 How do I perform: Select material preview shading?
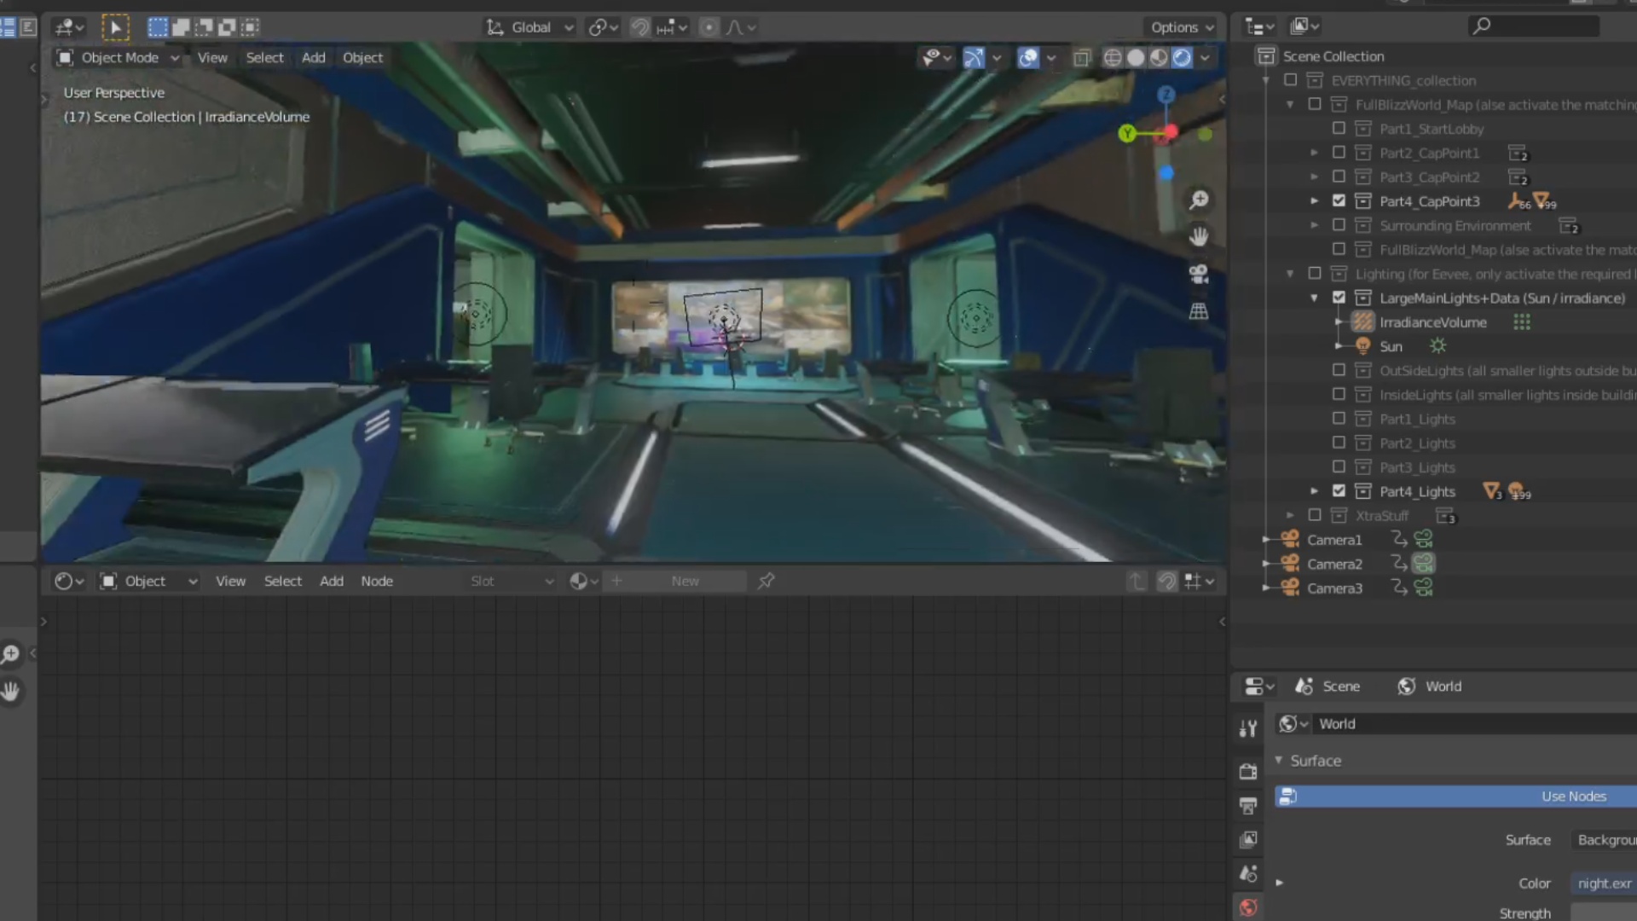point(1159,57)
